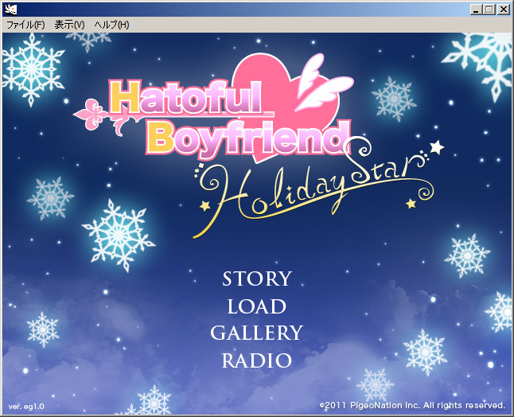
Task: Maximize the game window
Action: (x=489, y=9)
